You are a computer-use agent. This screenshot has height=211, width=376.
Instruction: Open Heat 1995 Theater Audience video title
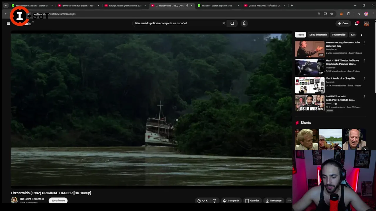[342, 62]
